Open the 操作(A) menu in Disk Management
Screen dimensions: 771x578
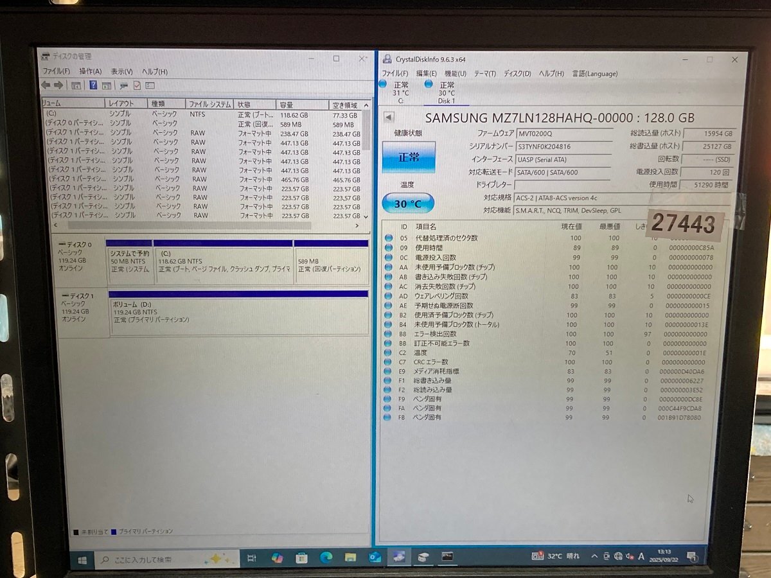90,71
